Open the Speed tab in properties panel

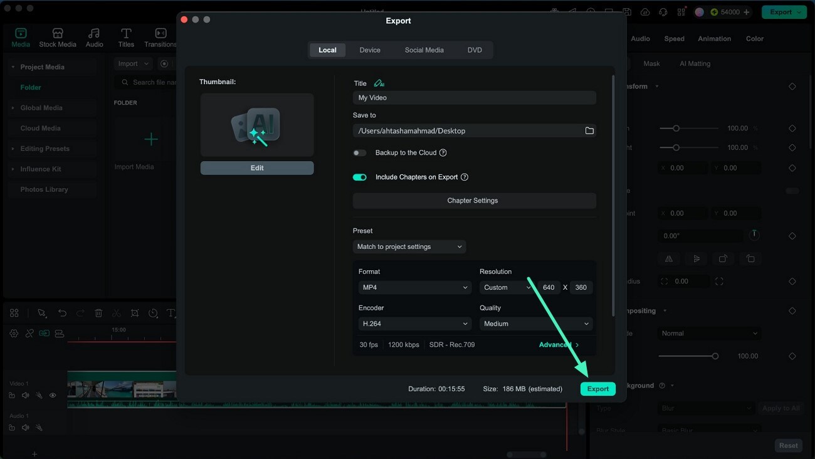pos(675,39)
